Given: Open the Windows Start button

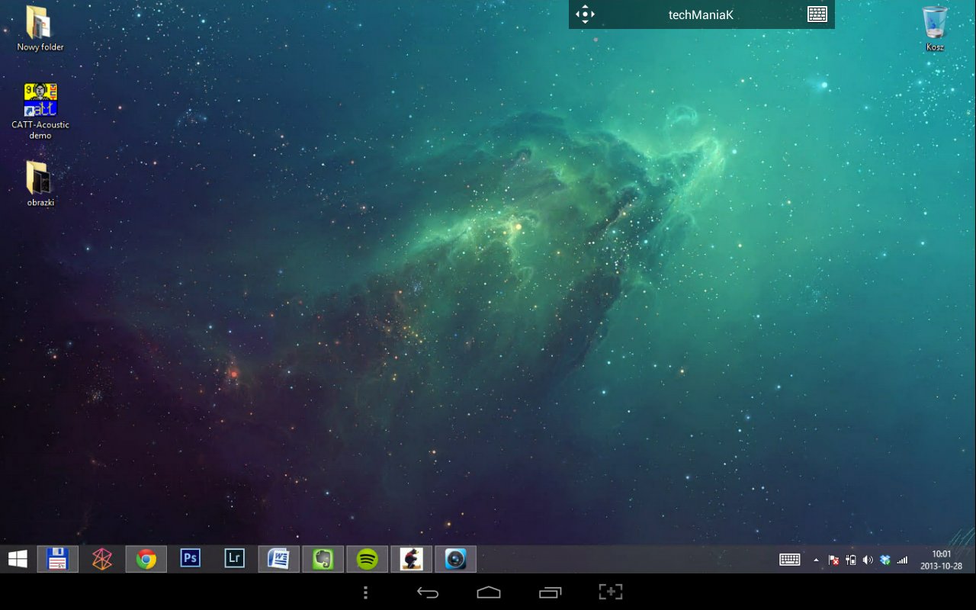Looking at the screenshot, I should (18, 560).
